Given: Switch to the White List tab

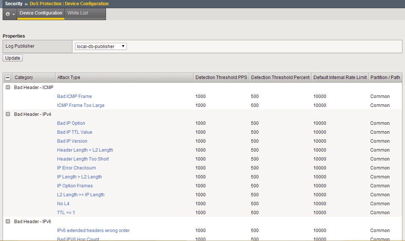Looking at the screenshot, I should coord(78,13).
